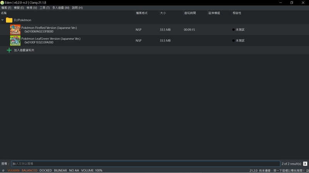Toggle the VULKAN graphics API button
This screenshot has width=309, height=173.
tap(14, 170)
